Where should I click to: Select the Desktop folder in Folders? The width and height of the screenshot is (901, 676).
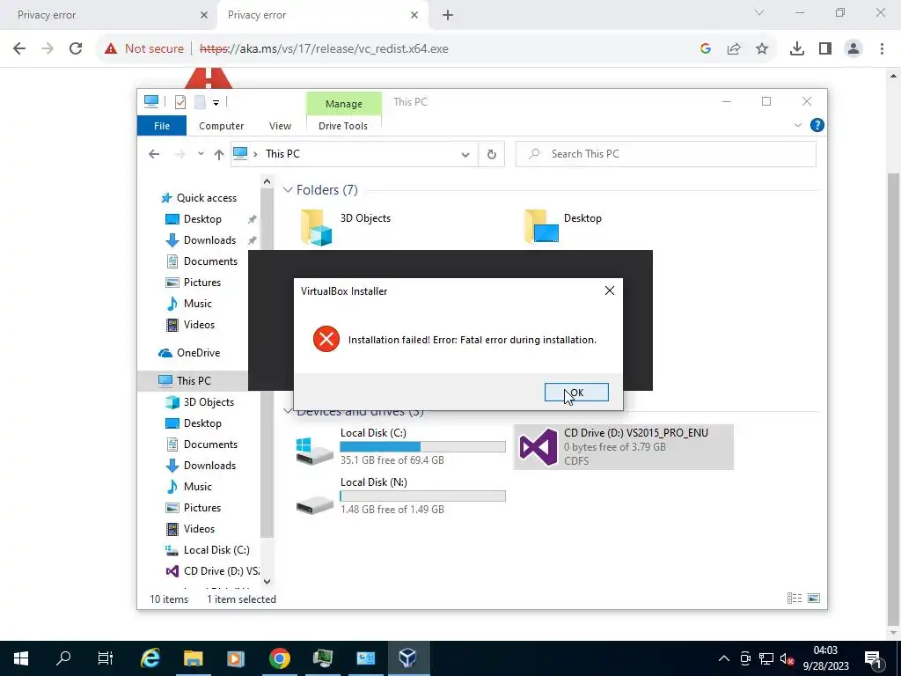[x=564, y=226]
